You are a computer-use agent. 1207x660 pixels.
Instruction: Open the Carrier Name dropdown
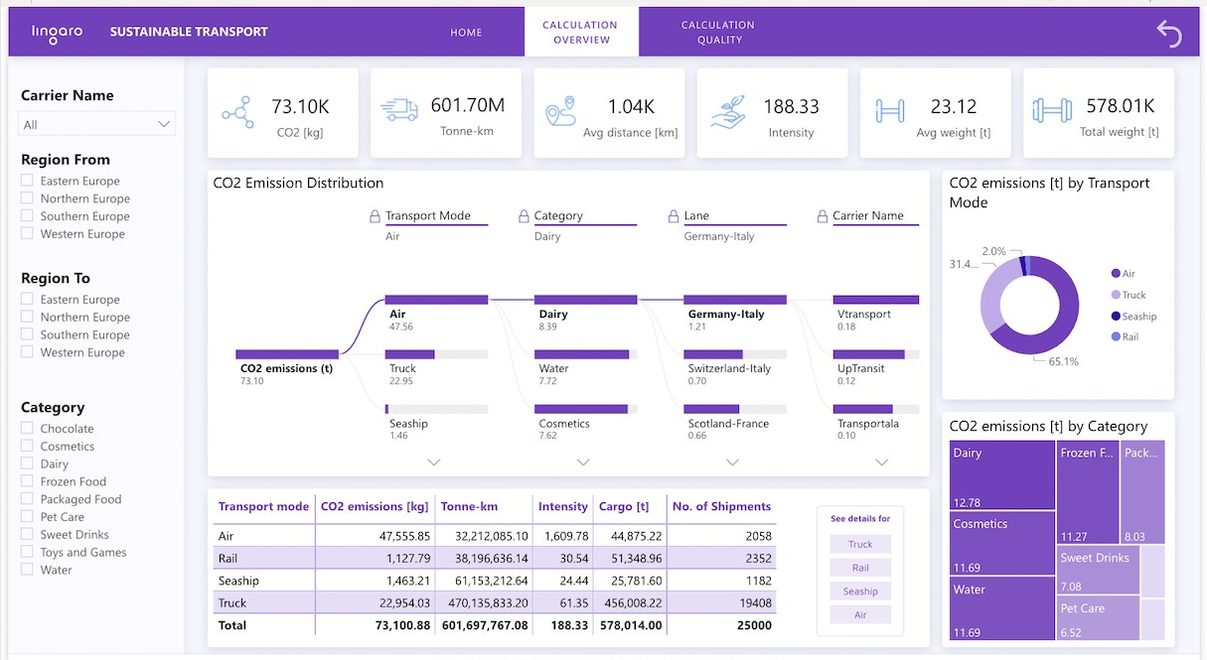97,124
